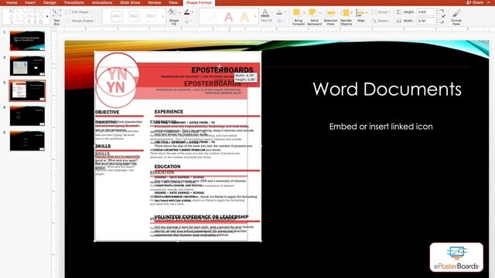Image resolution: width=495 pixels, height=278 pixels.
Task: Click the Text Outline icon
Action: (x=279, y=12)
